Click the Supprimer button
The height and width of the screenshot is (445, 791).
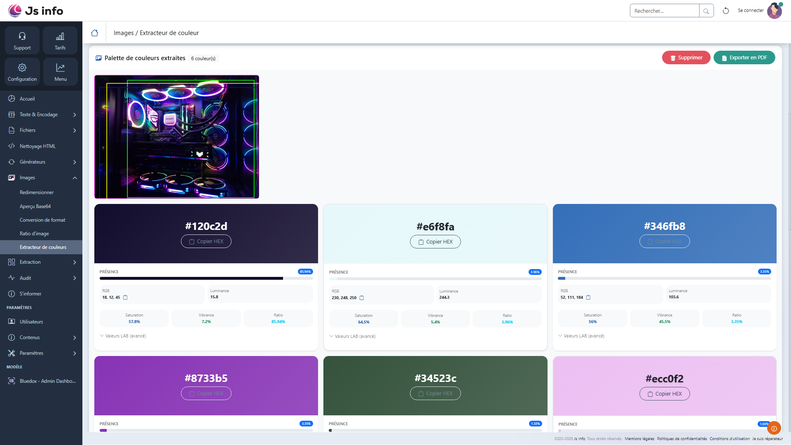pyautogui.click(x=686, y=58)
